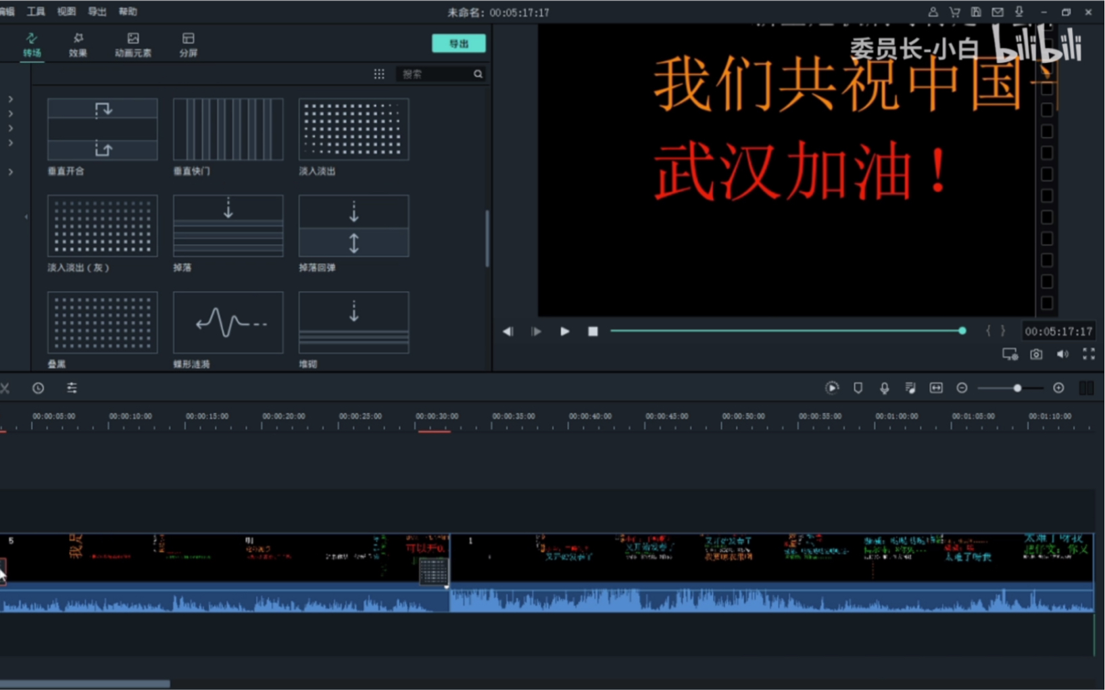This screenshot has width=1105, height=690.
Task: Open track manager icon at toolbar right
Action: (x=1086, y=388)
